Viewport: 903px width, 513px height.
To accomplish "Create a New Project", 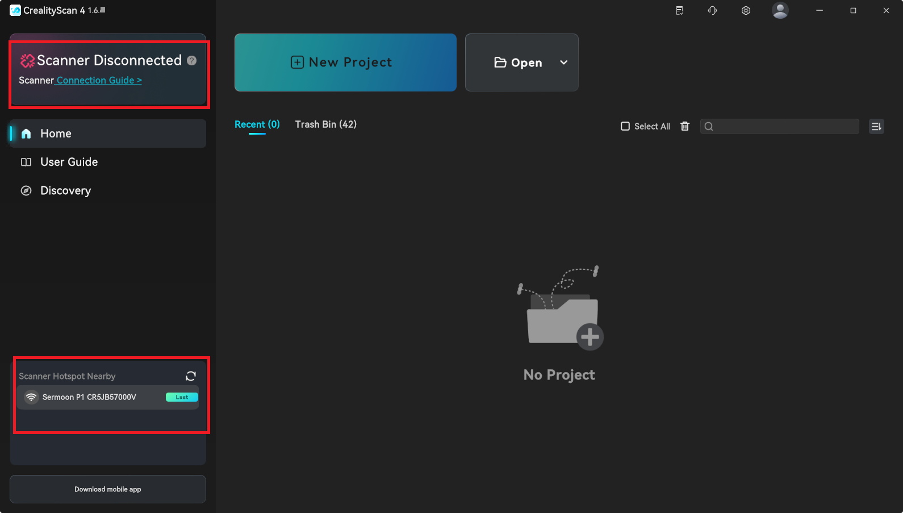I will pos(345,62).
